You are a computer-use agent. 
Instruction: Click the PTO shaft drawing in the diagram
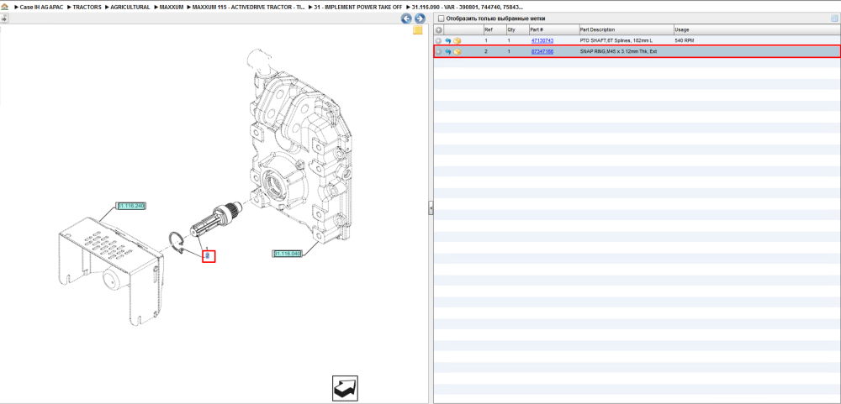click(x=218, y=221)
